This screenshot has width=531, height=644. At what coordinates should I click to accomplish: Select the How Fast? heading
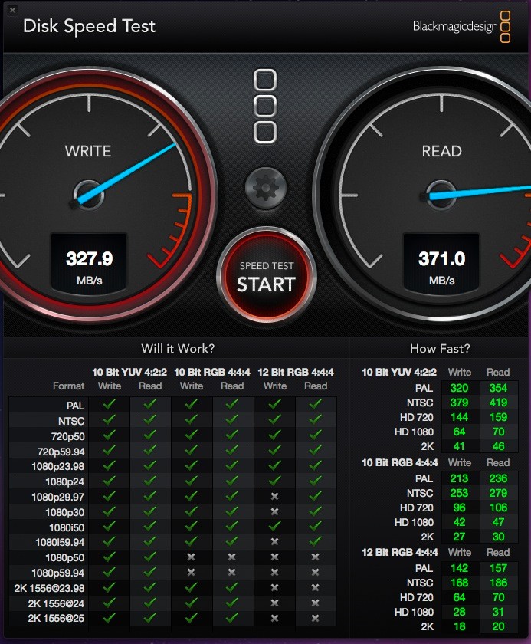pos(440,348)
